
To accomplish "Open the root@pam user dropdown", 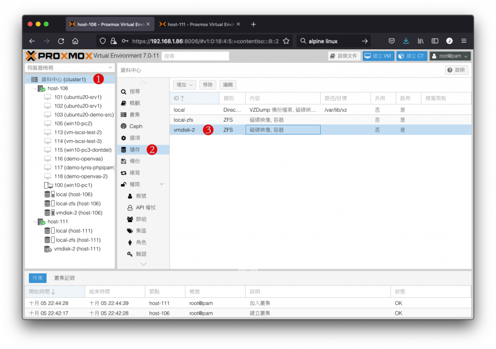I will pyautogui.click(x=450, y=56).
